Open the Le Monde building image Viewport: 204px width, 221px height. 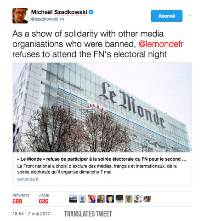[x=102, y=107]
